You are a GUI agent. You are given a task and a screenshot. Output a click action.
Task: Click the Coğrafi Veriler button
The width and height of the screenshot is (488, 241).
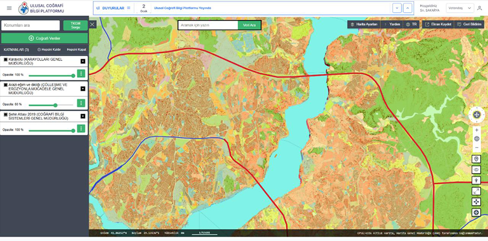click(x=44, y=38)
